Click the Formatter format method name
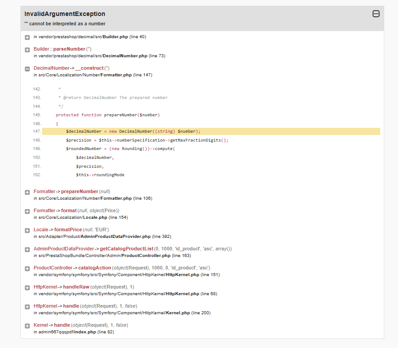 69,210
